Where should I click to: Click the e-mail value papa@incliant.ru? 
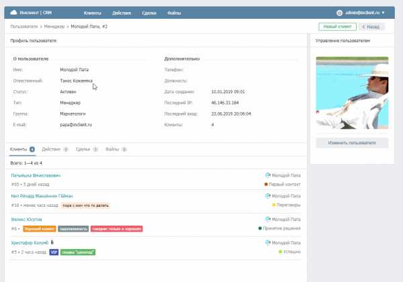click(76, 125)
